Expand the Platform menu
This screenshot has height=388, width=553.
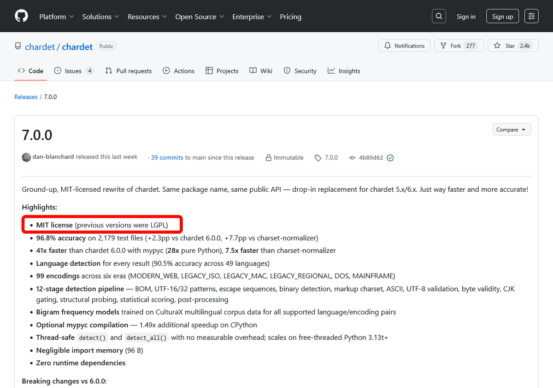pos(56,17)
